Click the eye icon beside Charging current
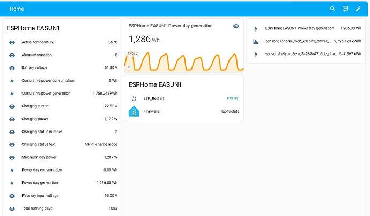370x216 pixels. [12, 106]
